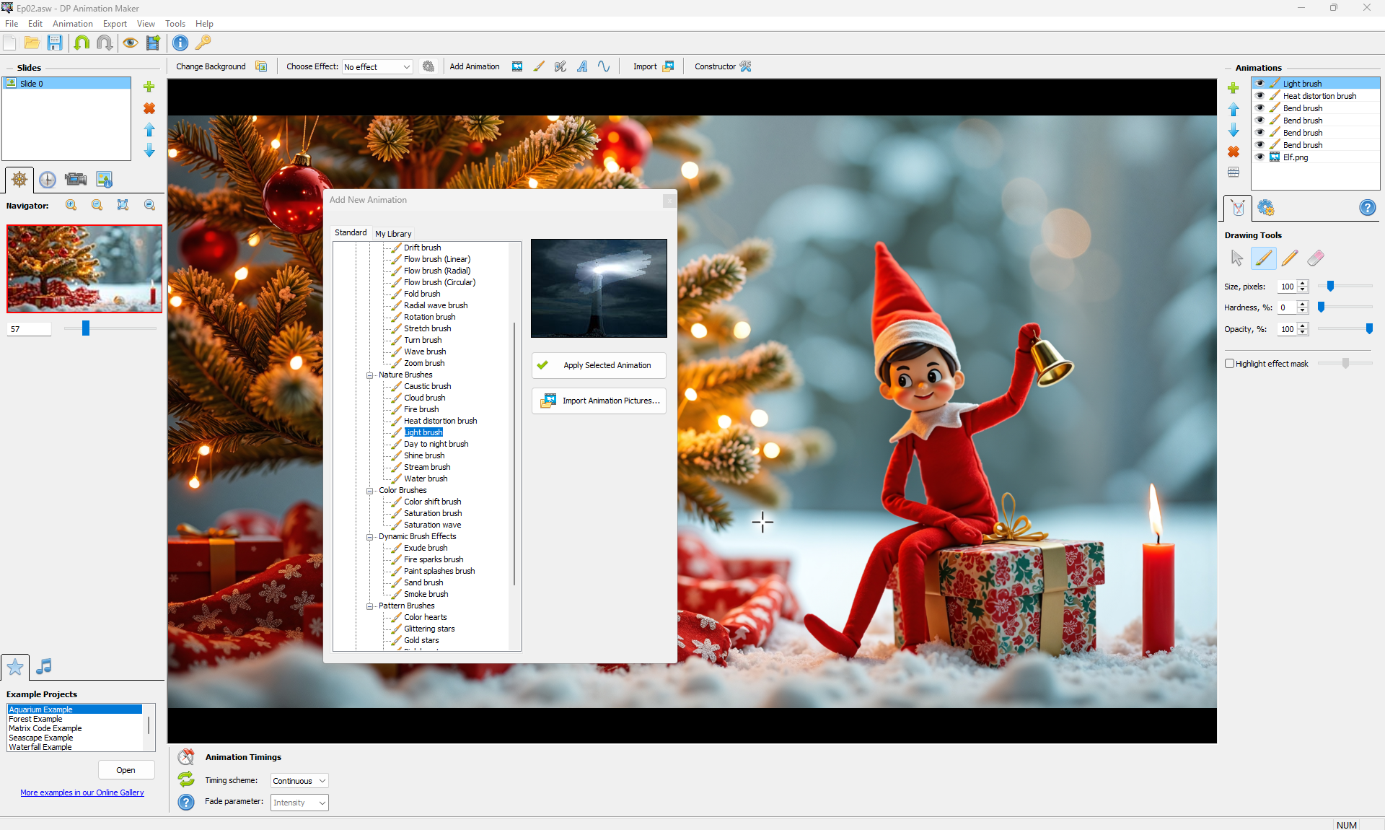Open the Online Gallery examples link

tap(82, 792)
